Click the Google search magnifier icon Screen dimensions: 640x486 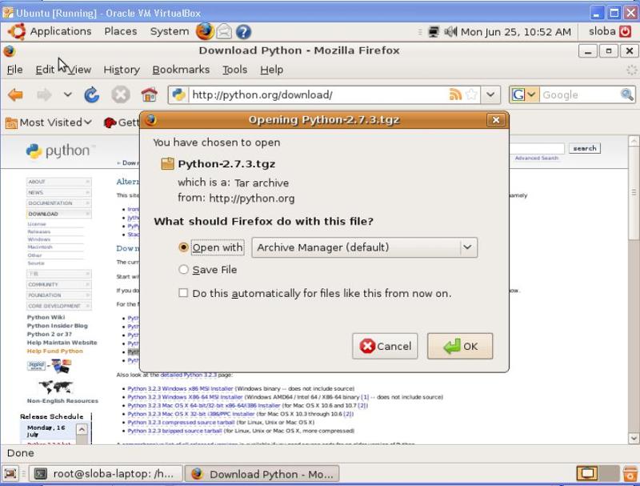coord(627,94)
